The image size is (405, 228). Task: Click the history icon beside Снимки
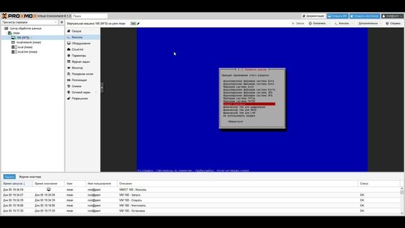click(69, 86)
